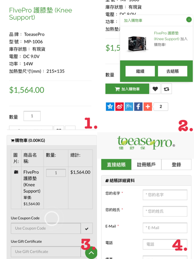This screenshot has height=259, width=194.
Task: Click the compare arrows icon
Action: (x=166, y=89)
